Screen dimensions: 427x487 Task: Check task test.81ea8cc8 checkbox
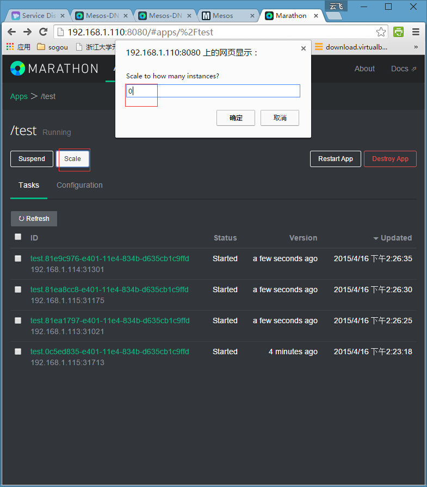coord(18,289)
